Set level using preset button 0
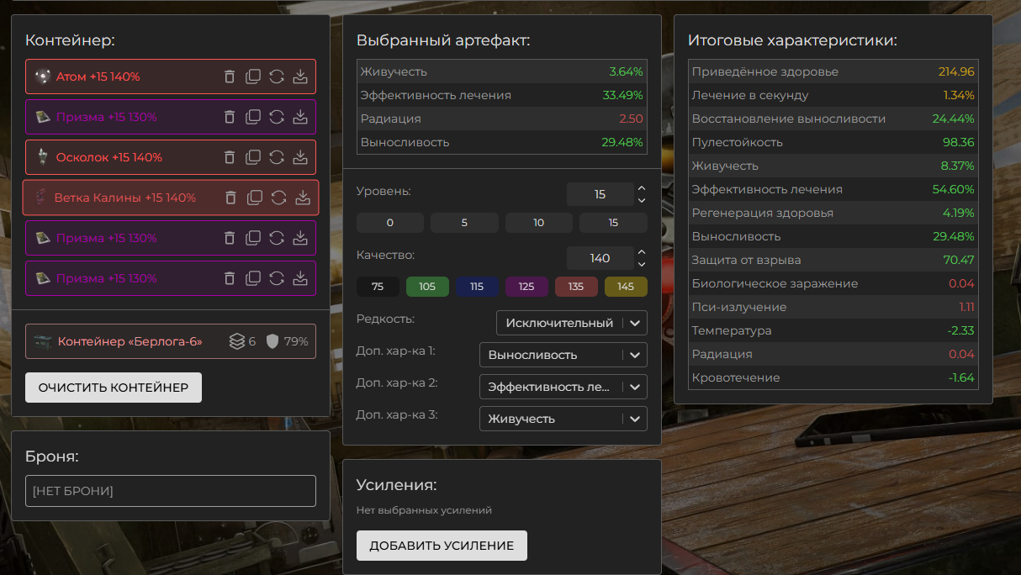1021x575 pixels. tap(390, 223)
